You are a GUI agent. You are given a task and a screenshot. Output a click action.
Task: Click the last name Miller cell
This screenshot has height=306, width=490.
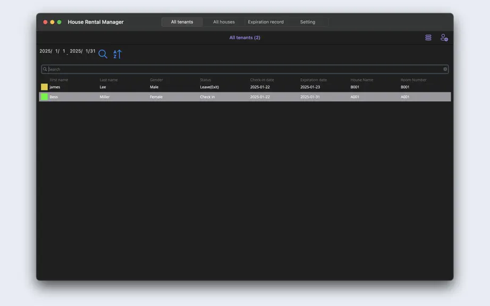click(x=104, y=97)
